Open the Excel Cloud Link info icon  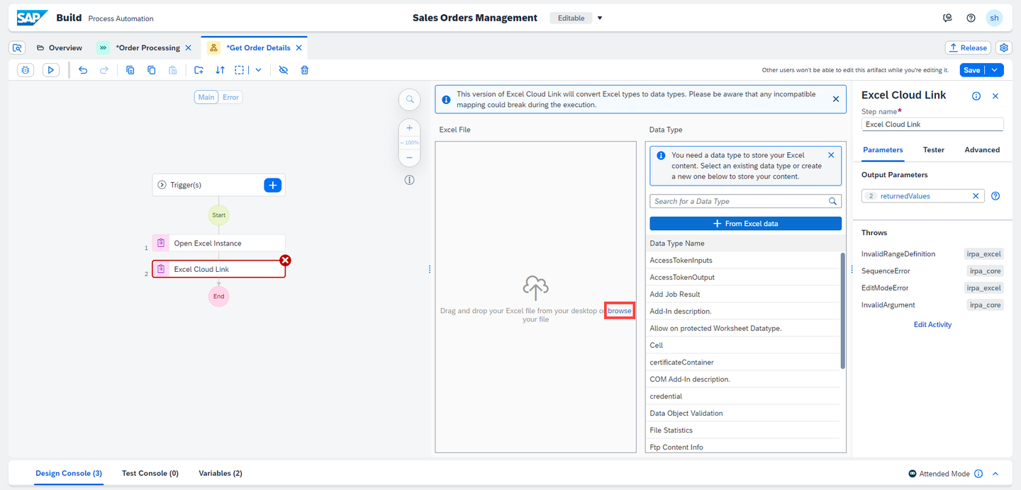click(976, 96)
